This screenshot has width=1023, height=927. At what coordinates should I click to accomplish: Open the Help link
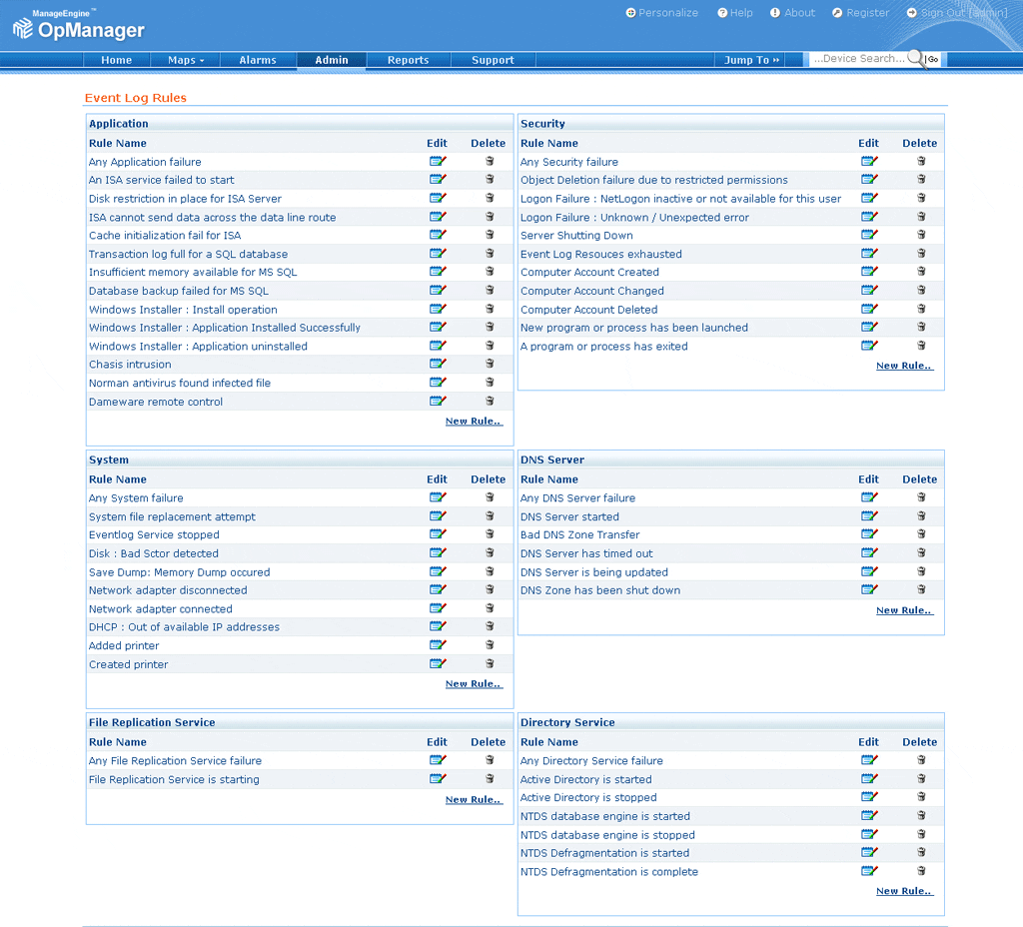735,13
